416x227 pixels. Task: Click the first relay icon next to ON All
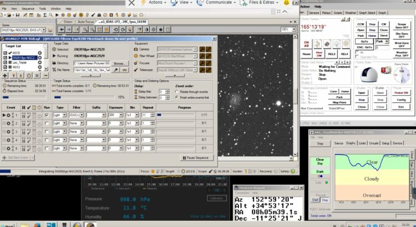point(318,44)
